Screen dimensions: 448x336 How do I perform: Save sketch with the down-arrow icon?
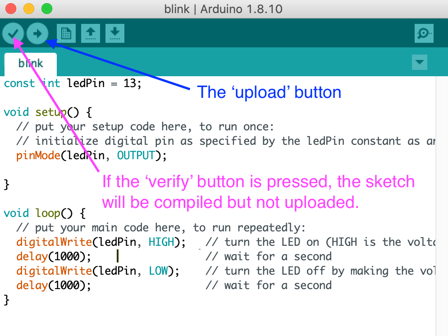click(x=115, y=33)
